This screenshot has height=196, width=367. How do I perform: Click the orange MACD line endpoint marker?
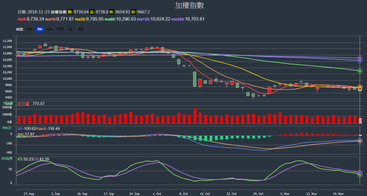(360, 141)
